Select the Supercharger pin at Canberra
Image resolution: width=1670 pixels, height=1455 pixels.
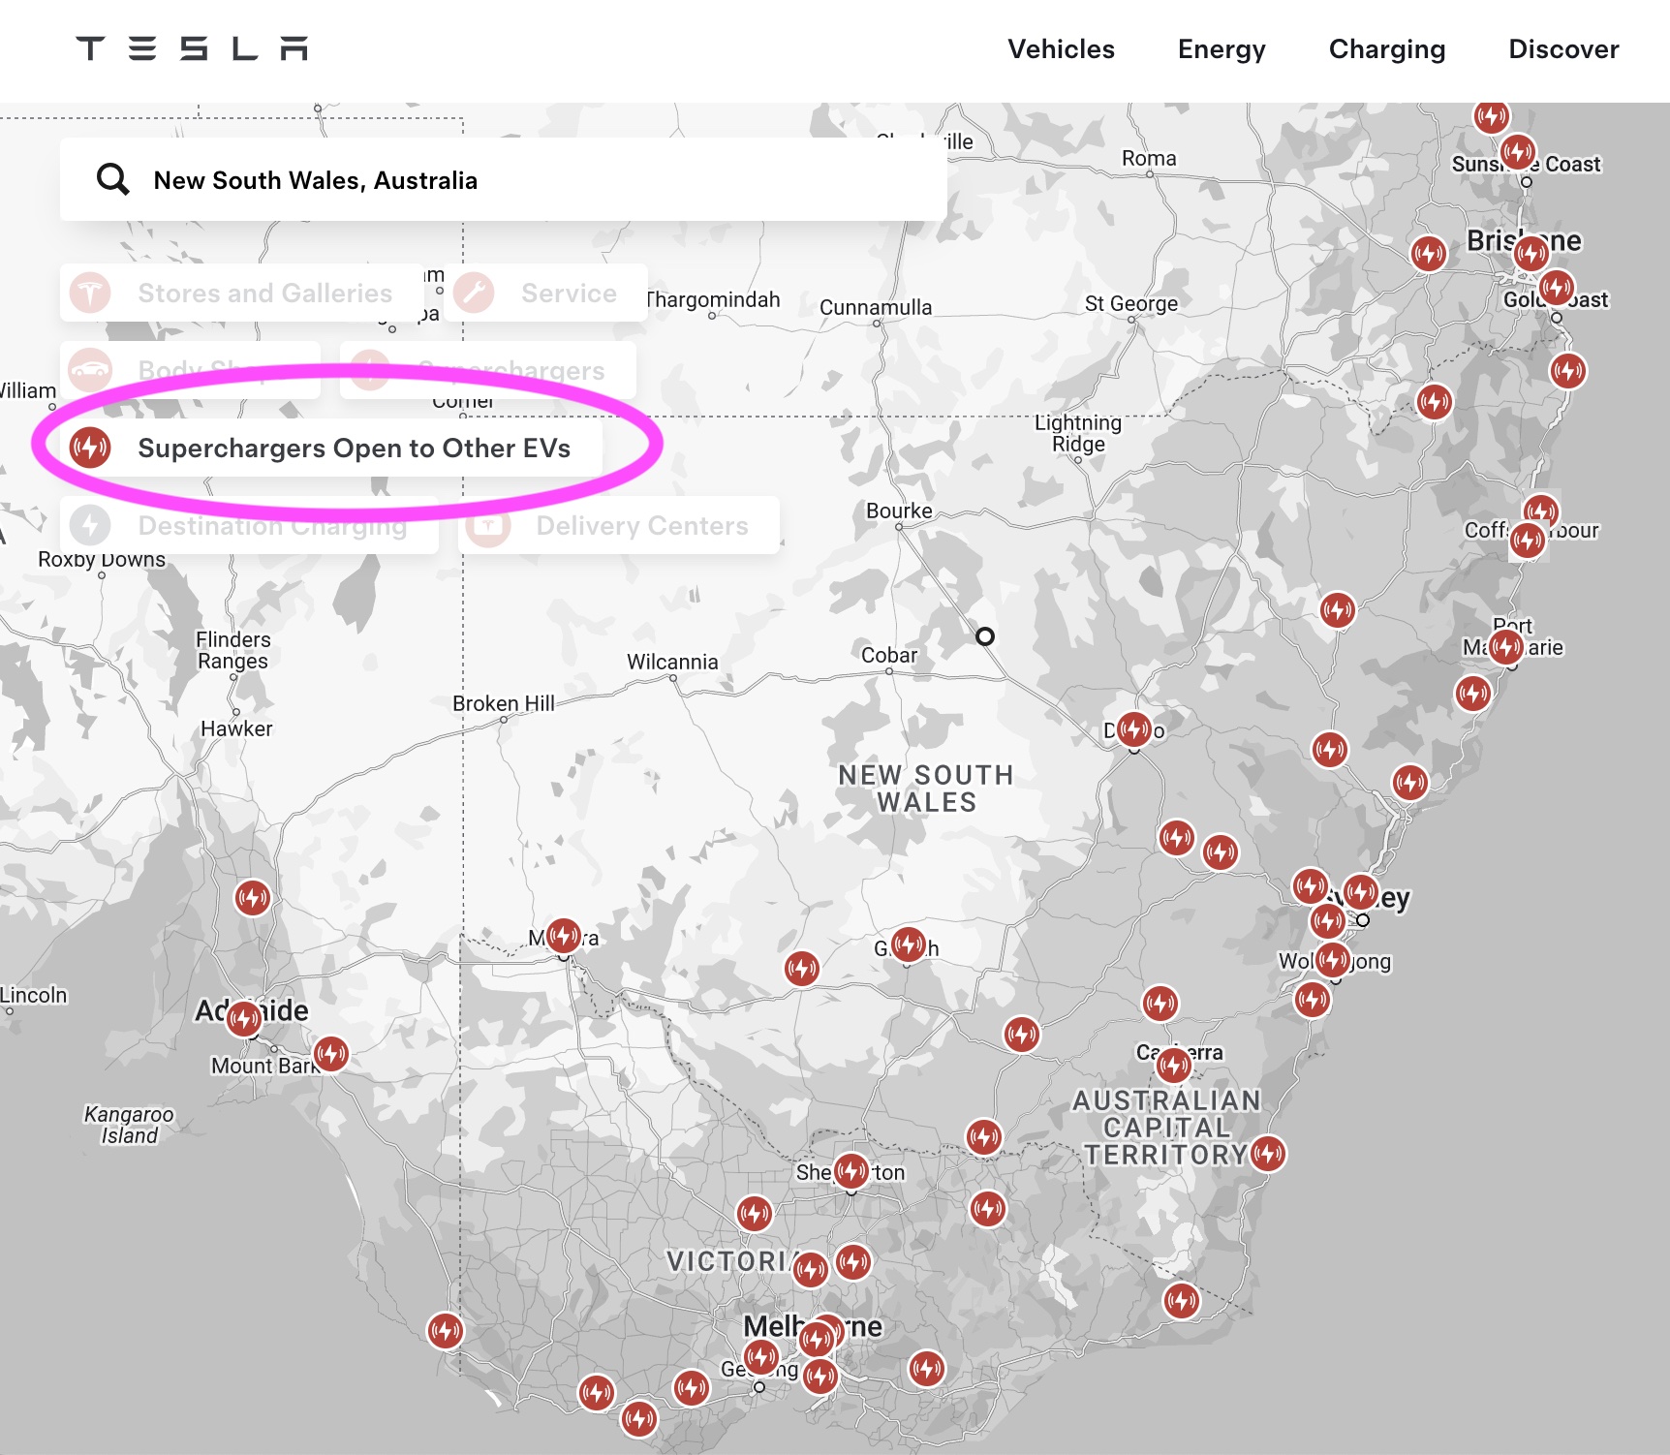click(1174, 1066)
